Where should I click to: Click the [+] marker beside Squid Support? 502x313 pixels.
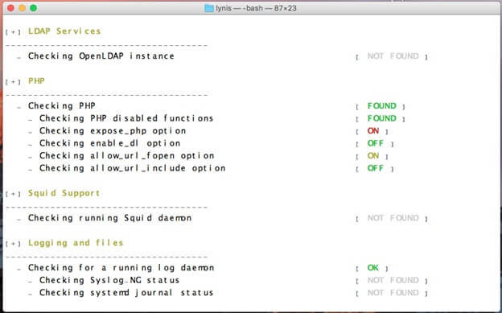coord(13,194)
